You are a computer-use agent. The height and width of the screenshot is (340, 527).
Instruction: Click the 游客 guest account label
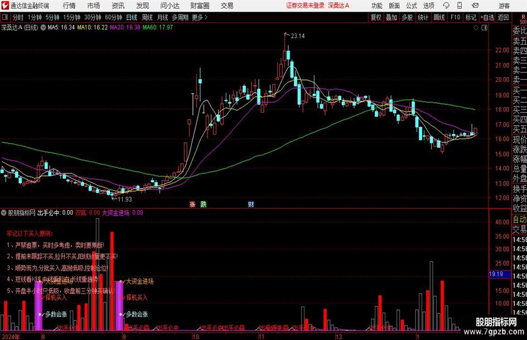coord(504,6)
